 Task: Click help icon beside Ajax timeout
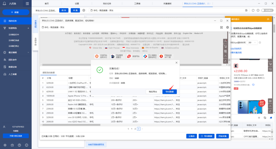(x=260, y=43)
